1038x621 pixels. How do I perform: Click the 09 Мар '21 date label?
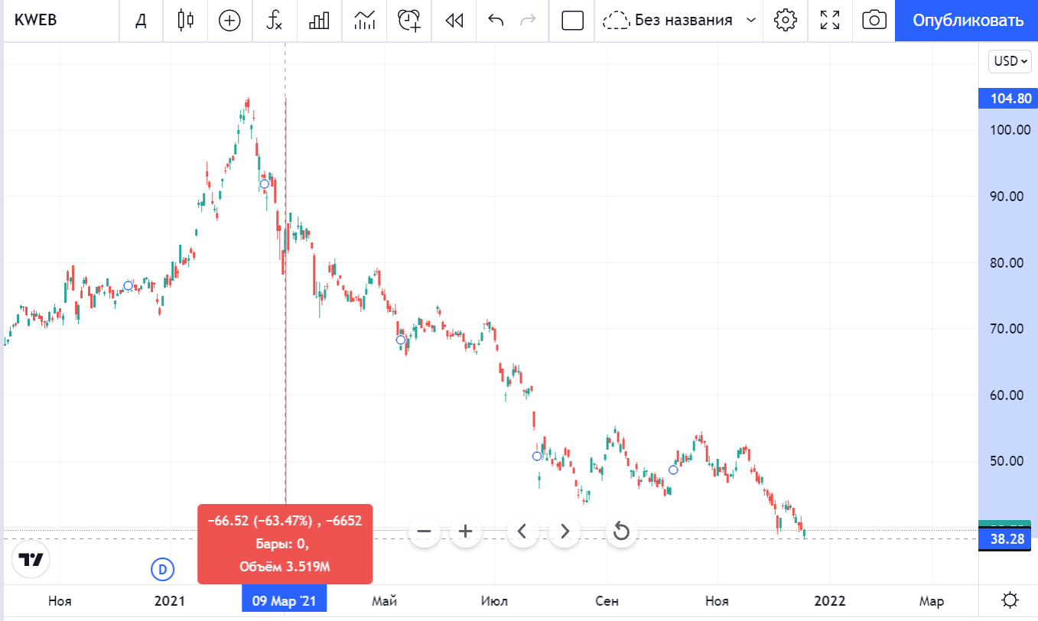pos(285,600)
